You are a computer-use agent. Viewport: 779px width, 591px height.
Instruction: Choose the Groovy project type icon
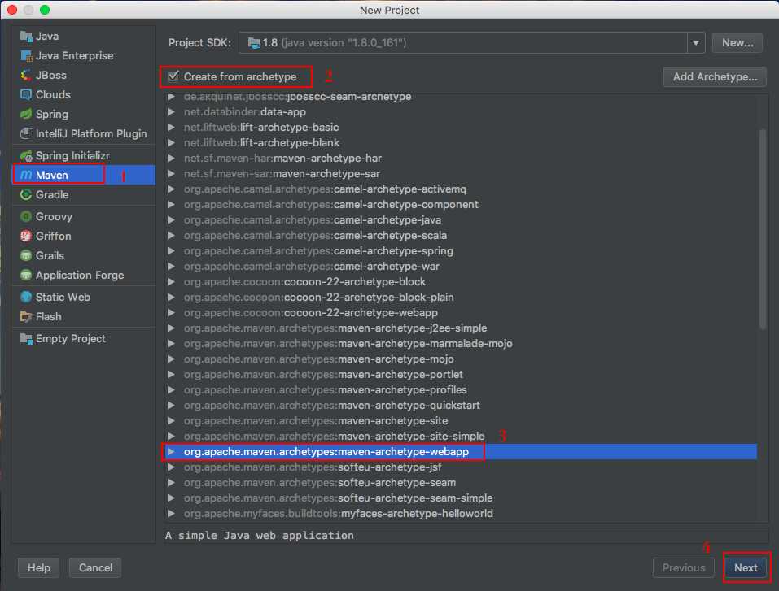pyautogui.click(x=26, y=217)
